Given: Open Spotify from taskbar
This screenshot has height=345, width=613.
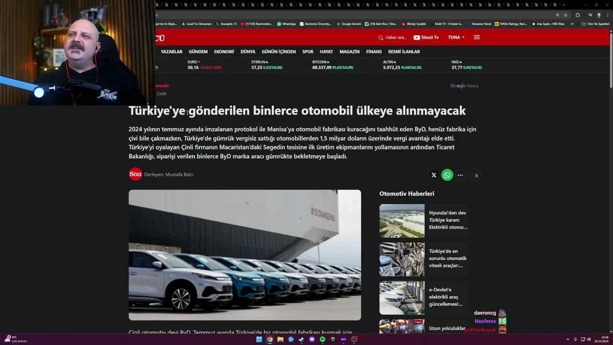Looking at the screenshot, I should coord(322,339).
